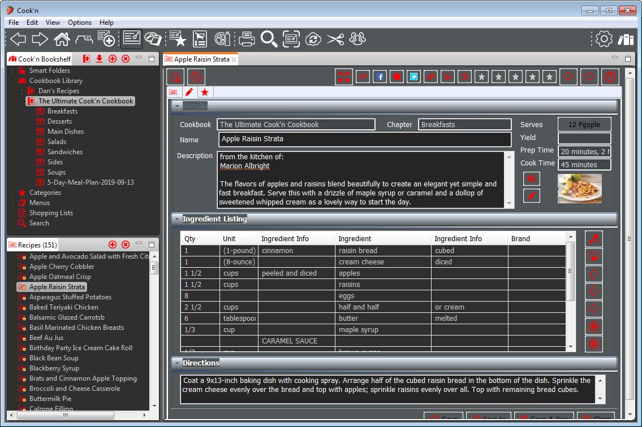Screen dimensions: 642x427
Task: Move ingredient down with red down arrow
Action: point(594,291)
